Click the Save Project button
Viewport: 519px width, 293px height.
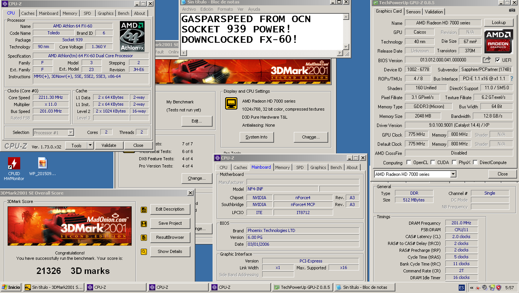[x=170, y=224]
